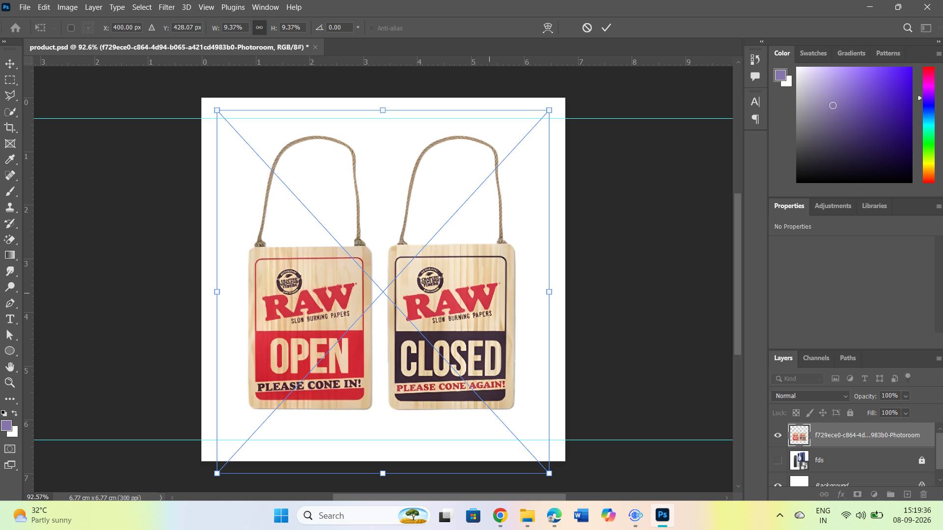
Task: Expand the Fill value dropdown arrow
Action: coord(905,413)
